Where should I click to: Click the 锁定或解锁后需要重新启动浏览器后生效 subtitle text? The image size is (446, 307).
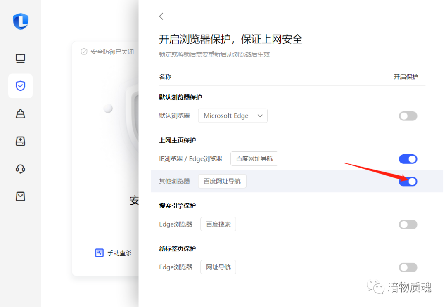point(214,54)
